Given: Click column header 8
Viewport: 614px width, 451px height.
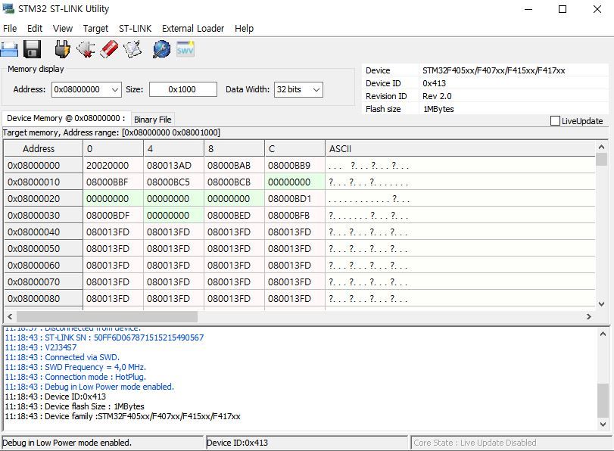Looking at the screenshot, I should pos(234,149).
